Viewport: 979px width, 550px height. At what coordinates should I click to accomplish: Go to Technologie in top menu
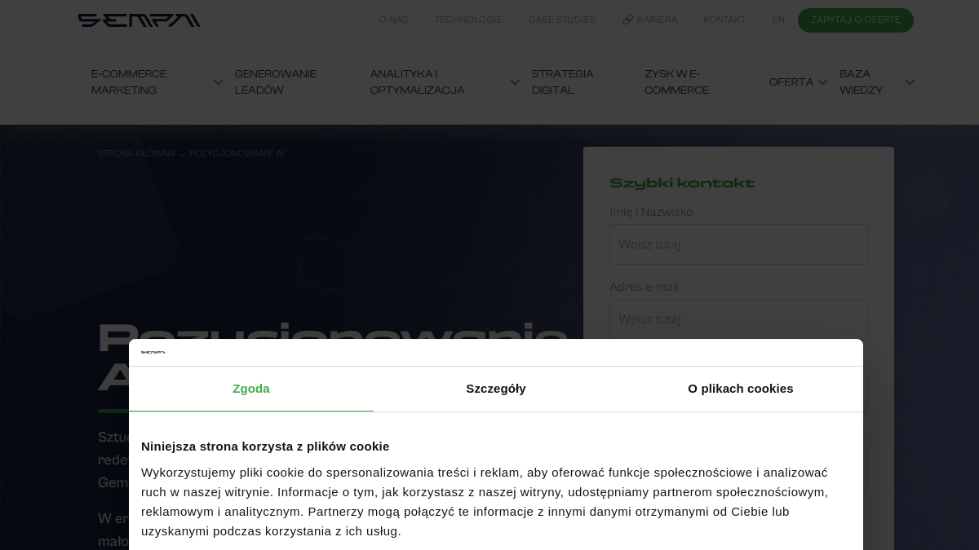pos(468,20)
